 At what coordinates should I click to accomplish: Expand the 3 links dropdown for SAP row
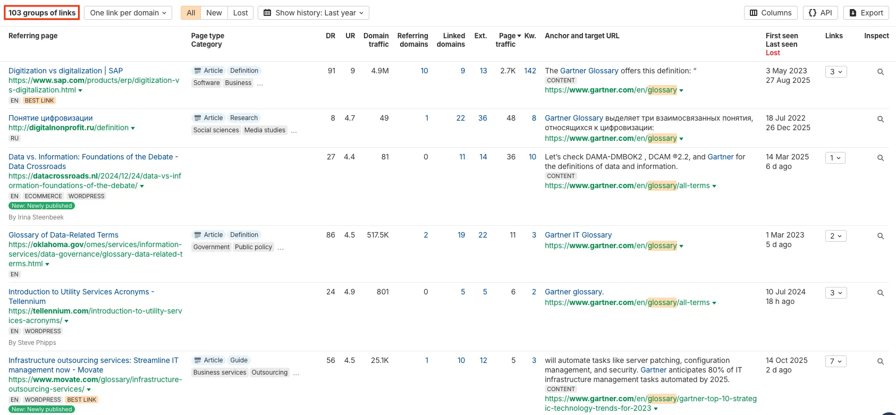pyautogui.click(x=835, y=72)
